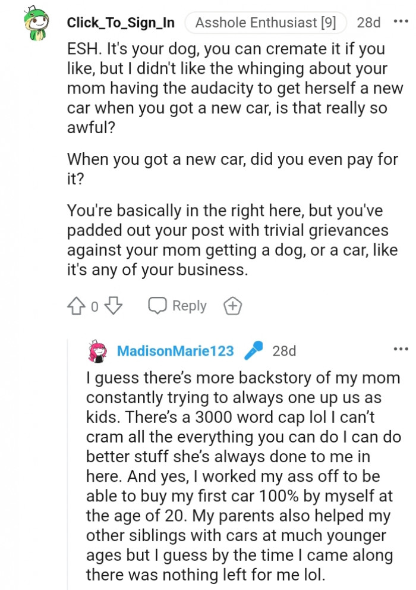Open the three-dot menu on the top comment
This screenshot has height=590, width=416.
(402, 21)
